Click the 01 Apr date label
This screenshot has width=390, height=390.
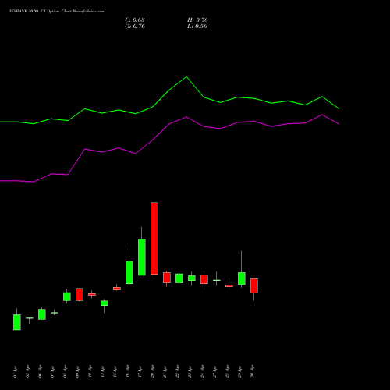[x=15, y=371]
